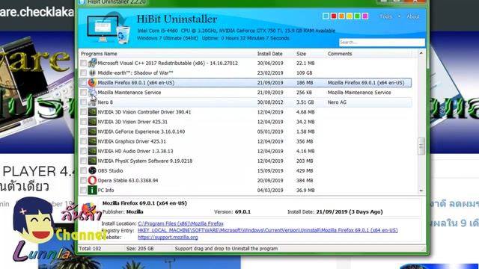Click the Nero 8 icon
This screenshot has width=479, height=269.
(x=92, y=102)
